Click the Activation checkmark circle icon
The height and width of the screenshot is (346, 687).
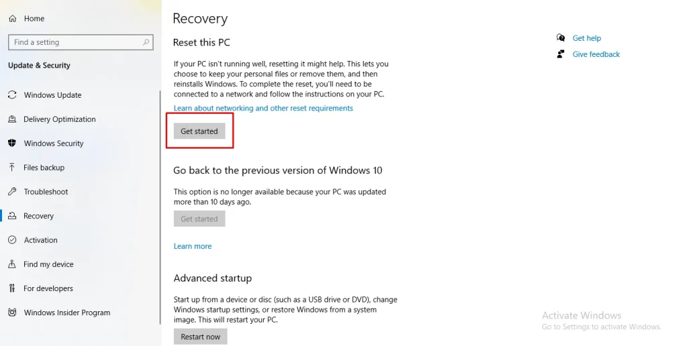pyautogui.click(x=12, y=240)
